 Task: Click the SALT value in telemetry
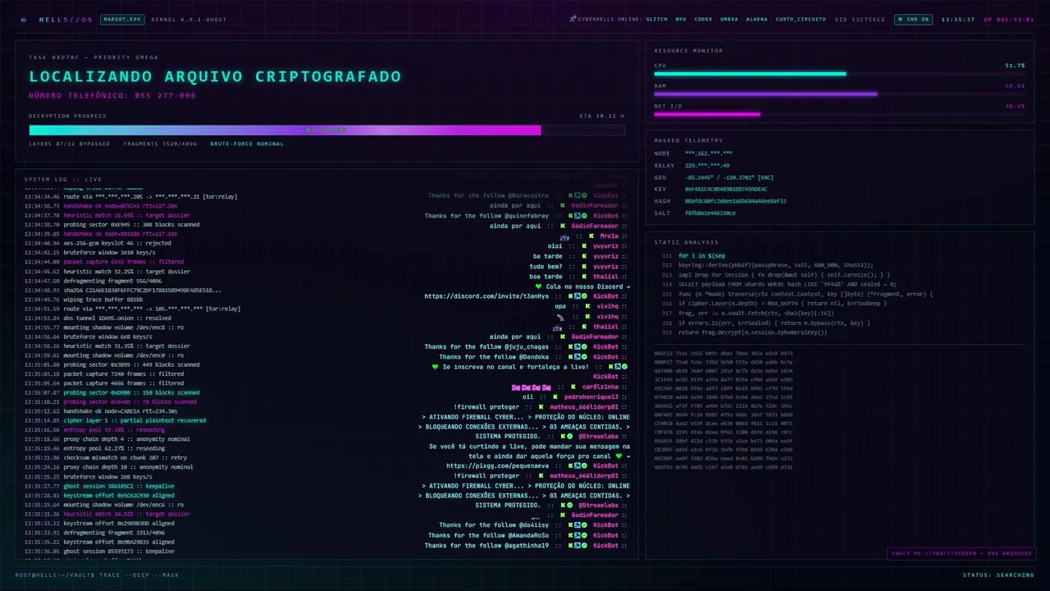[x=710, y=213]
